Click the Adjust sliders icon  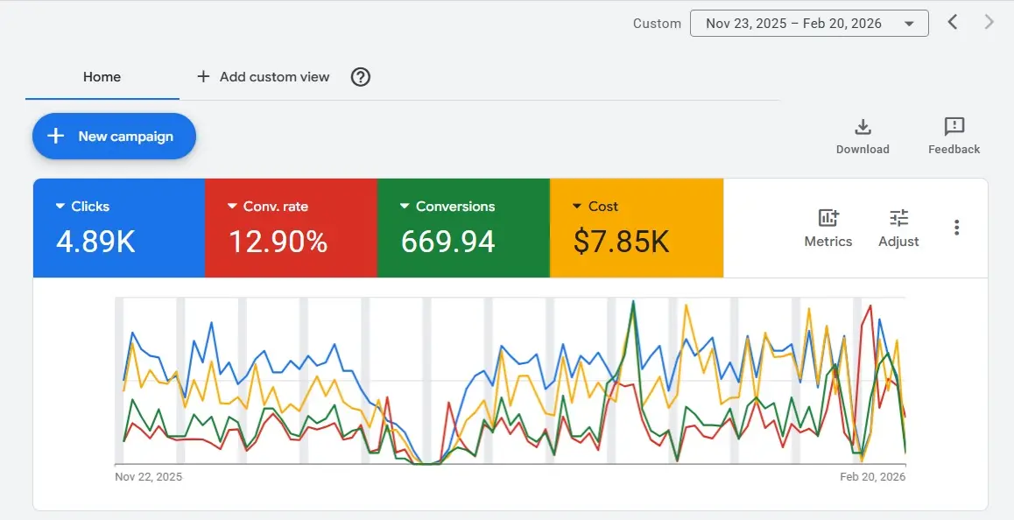pos(898,219)
